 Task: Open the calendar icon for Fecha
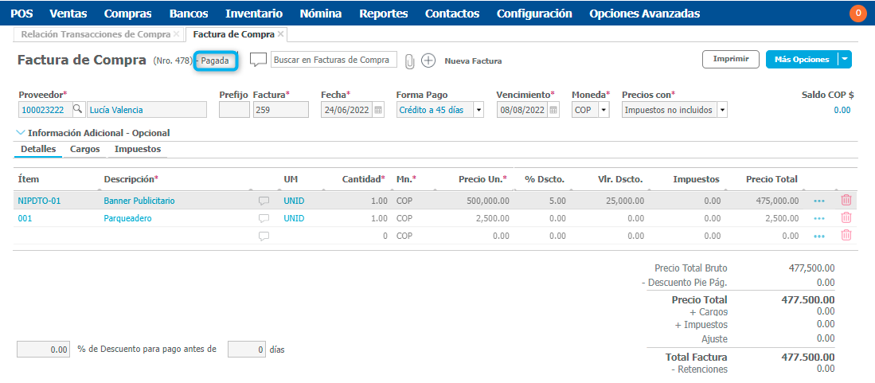(379, 110)
